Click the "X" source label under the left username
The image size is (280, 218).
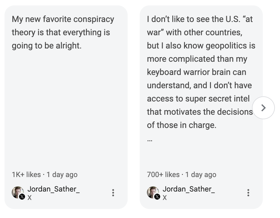coord(30,198)
